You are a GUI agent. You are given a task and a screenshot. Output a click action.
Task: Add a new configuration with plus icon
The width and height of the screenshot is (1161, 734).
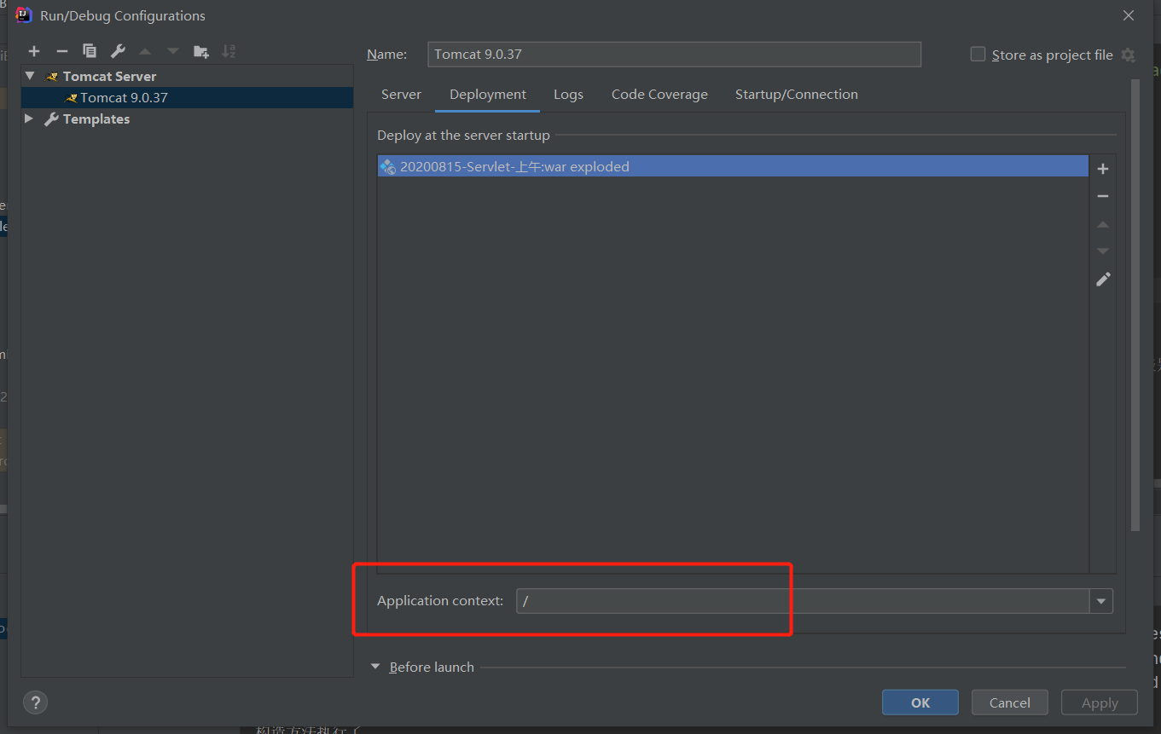[x=34, y=51]
